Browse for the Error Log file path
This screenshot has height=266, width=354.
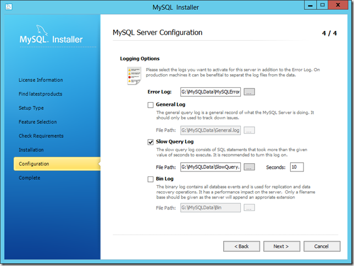249,92
